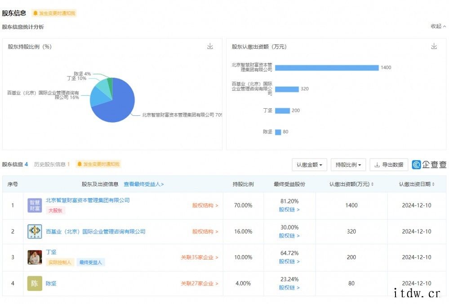Download the subscribed capital bar chart
The width and height of the screenshot is (449, 304).
click(434, 46)
